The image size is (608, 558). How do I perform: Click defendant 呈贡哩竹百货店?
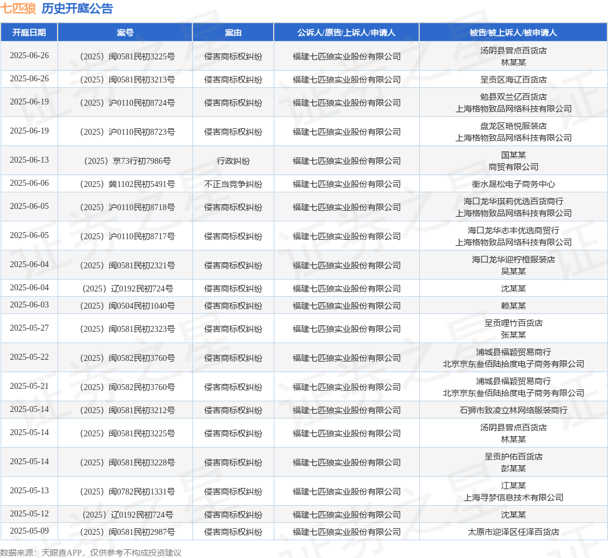pyautogui.click(x=514, y=322)
